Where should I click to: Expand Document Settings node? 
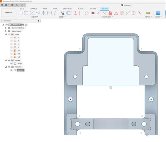pos(6,28)
